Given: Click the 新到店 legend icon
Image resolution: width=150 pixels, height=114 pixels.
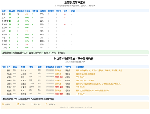Looking at the screenshot, I should coord(3,104).
